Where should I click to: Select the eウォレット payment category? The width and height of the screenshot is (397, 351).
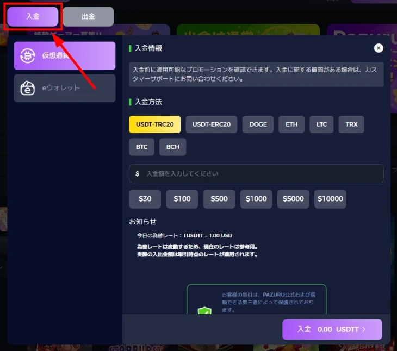tap(65, 88)
